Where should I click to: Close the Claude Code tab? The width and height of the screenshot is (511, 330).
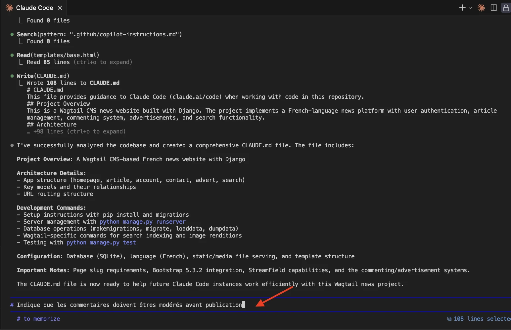pyautogui.click(x=60, y=8)
